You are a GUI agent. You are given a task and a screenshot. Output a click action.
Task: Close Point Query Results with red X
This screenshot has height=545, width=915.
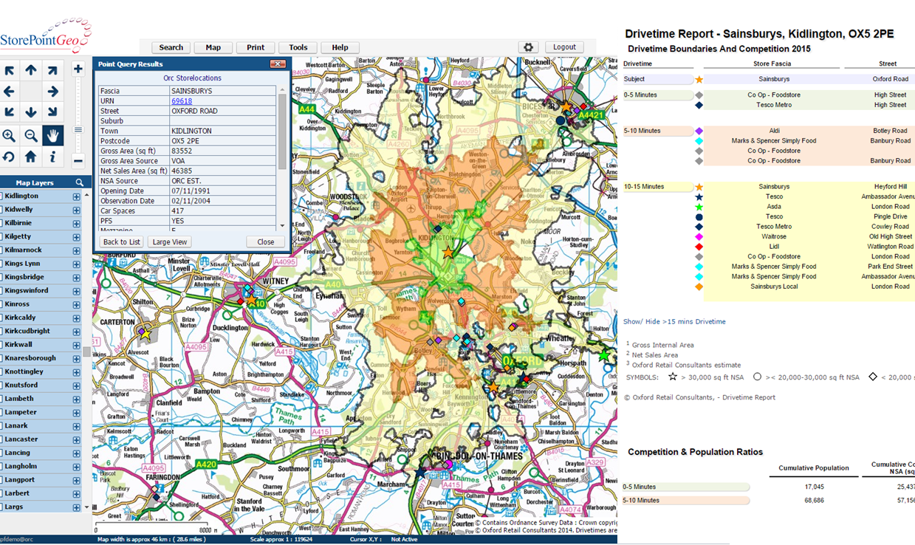point(278,64)
